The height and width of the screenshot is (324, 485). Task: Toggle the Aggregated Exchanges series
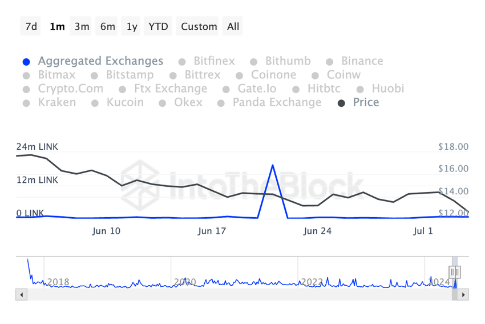click(100, 61)
